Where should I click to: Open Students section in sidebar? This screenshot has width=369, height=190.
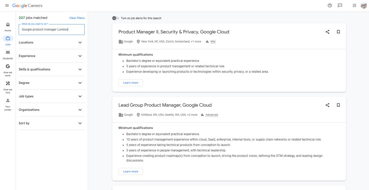(x=8, y=55)
